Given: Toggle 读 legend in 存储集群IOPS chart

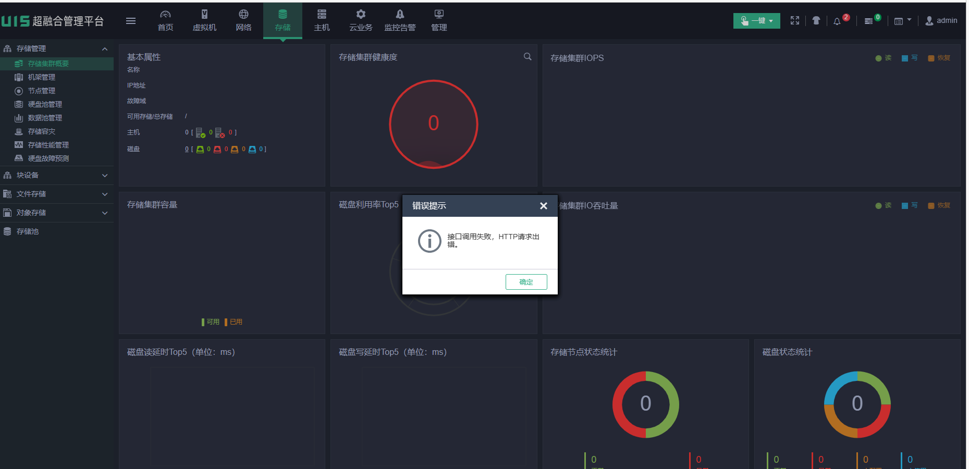Looking at the screenshot, I should pyautogui.click(x=884, y=58).
